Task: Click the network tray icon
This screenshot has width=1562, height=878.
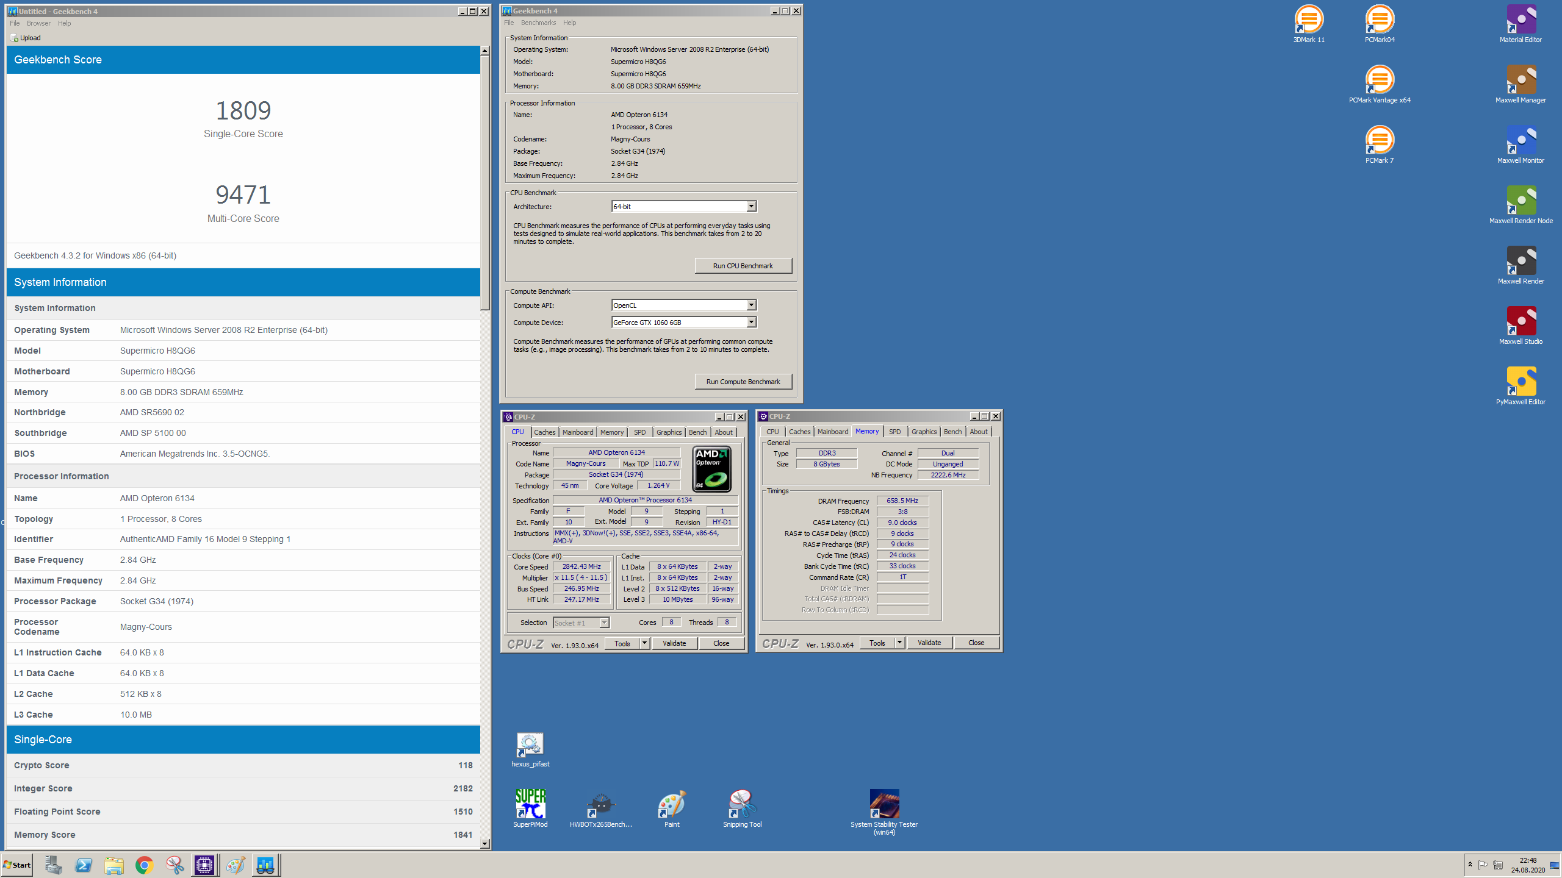Action: (1498, 865)
